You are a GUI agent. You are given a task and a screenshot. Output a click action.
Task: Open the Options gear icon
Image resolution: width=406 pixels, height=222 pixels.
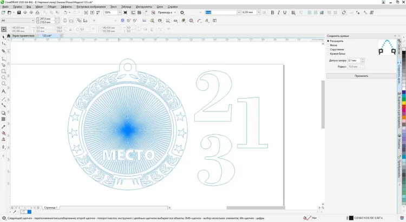click(x=182, y=12)
